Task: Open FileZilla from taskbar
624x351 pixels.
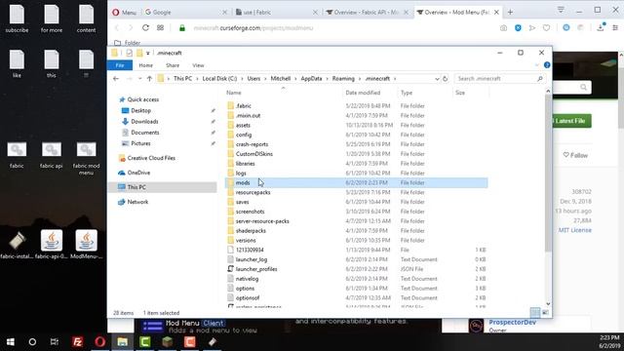Action: tap(78, 342)
